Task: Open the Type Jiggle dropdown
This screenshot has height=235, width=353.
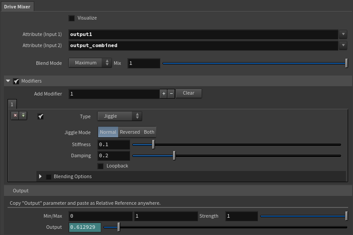Action: 119,116
